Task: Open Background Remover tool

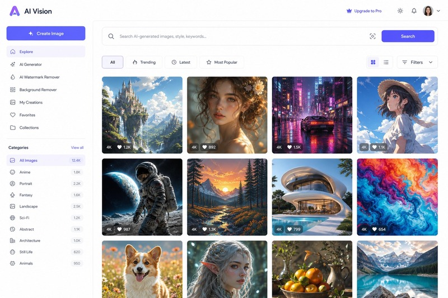Action: click(46, 89)
